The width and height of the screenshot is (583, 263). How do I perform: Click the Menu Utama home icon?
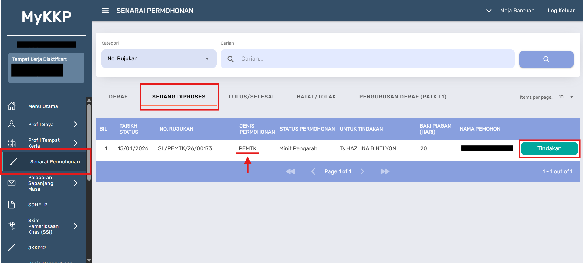(x=12, y=106)
